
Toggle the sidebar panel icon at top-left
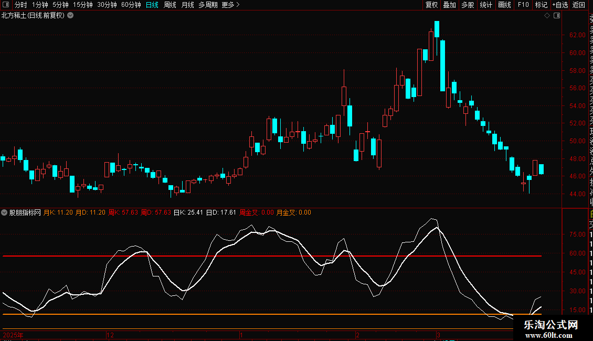point(6,5)
